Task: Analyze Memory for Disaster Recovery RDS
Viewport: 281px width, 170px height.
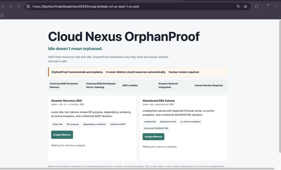Action: click(62, 135)
